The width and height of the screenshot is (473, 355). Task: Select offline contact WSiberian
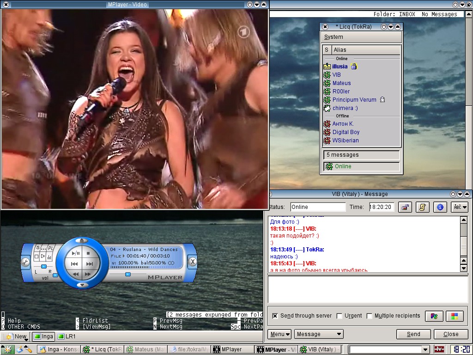tap(361, 141)
